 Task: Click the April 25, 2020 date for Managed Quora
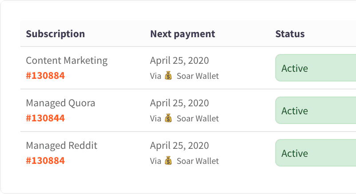179,103
